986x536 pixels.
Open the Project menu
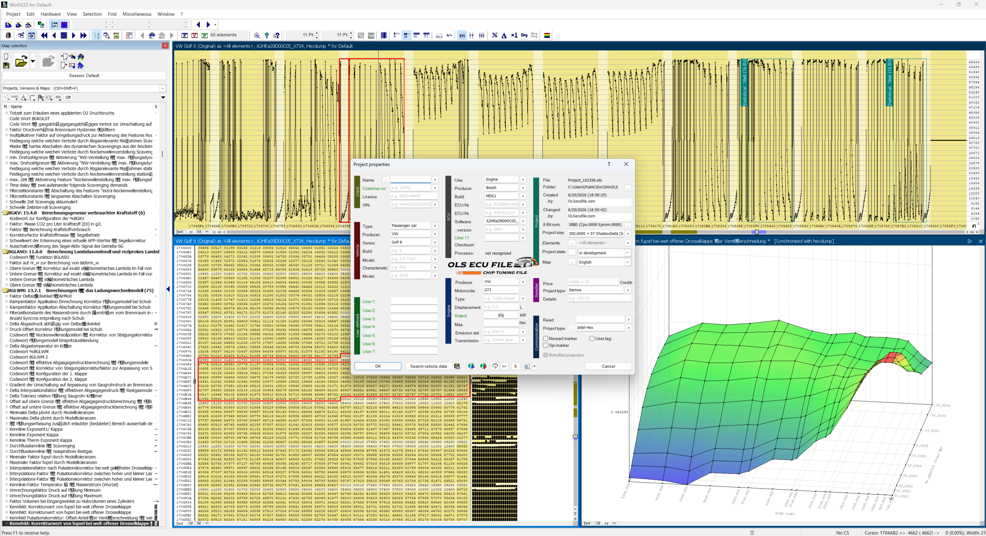point(13,14)
